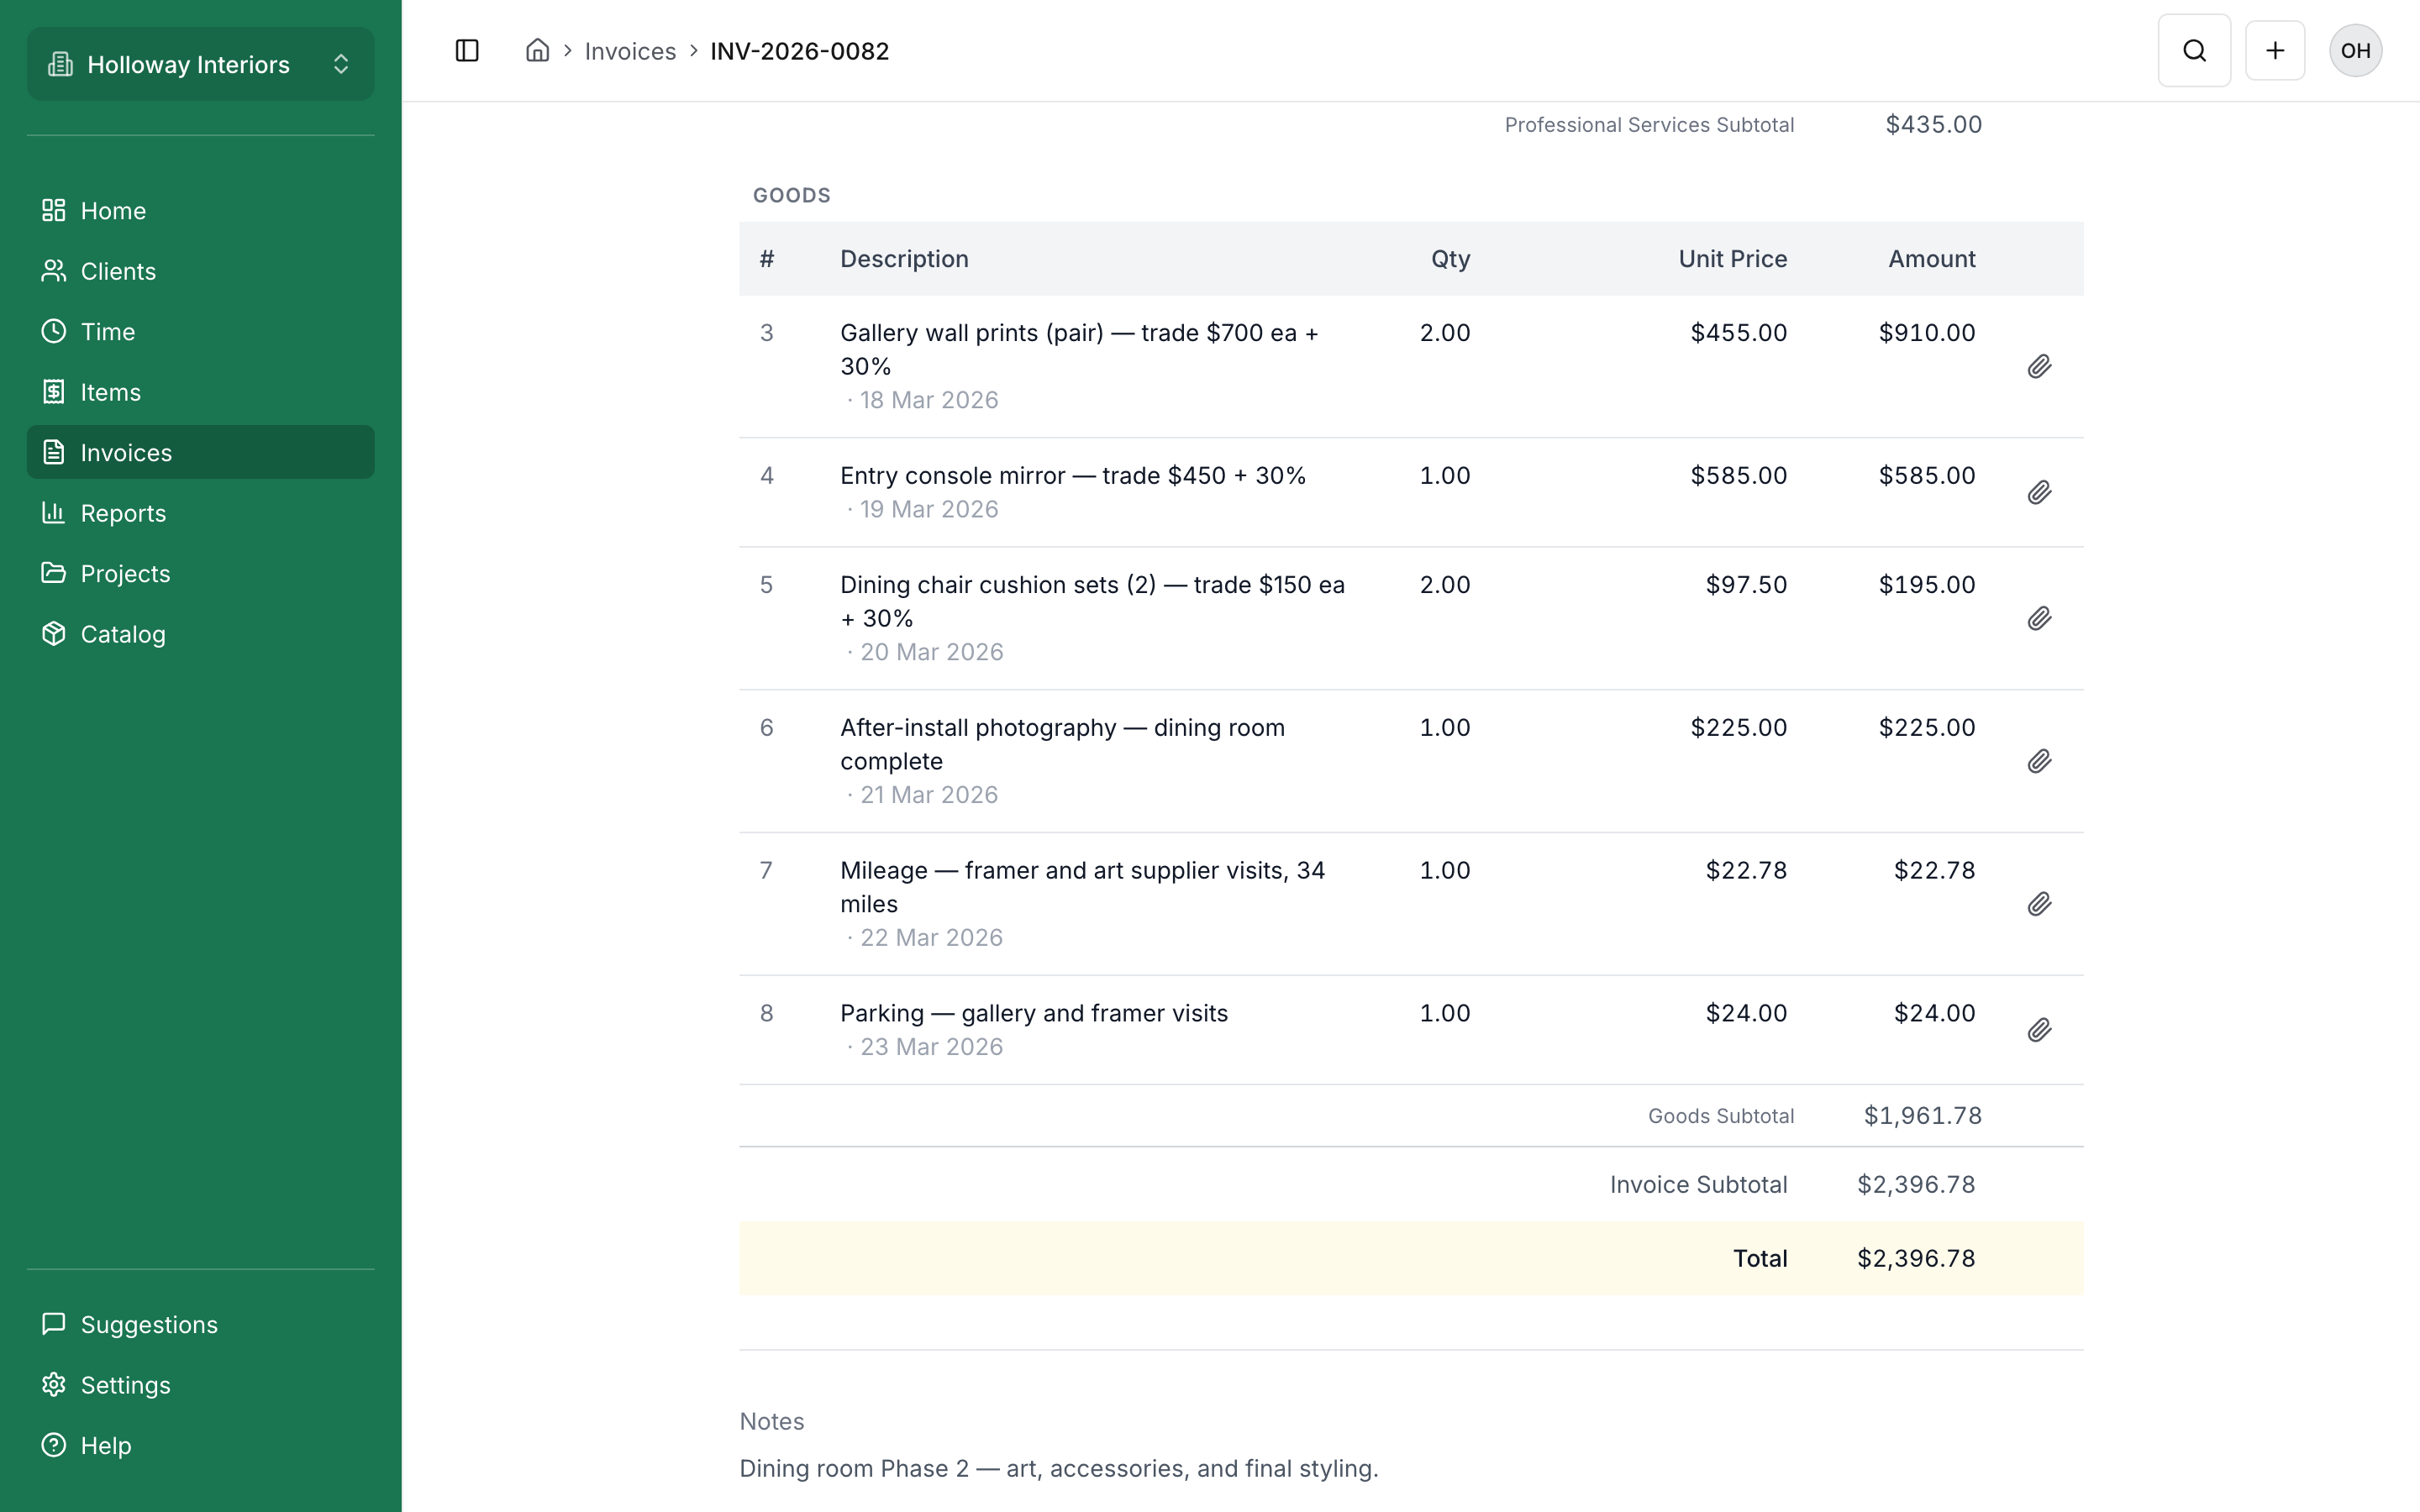Click the Description column header
Screen dimensions: 2420x1512
(904, 259)
